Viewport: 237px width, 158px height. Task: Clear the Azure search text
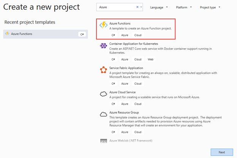pyautogui.click(x=137, y=7)
